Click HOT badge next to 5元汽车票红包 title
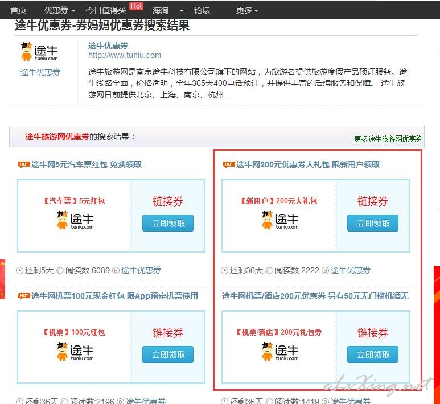The image size is (440, 404). point(24,164)
